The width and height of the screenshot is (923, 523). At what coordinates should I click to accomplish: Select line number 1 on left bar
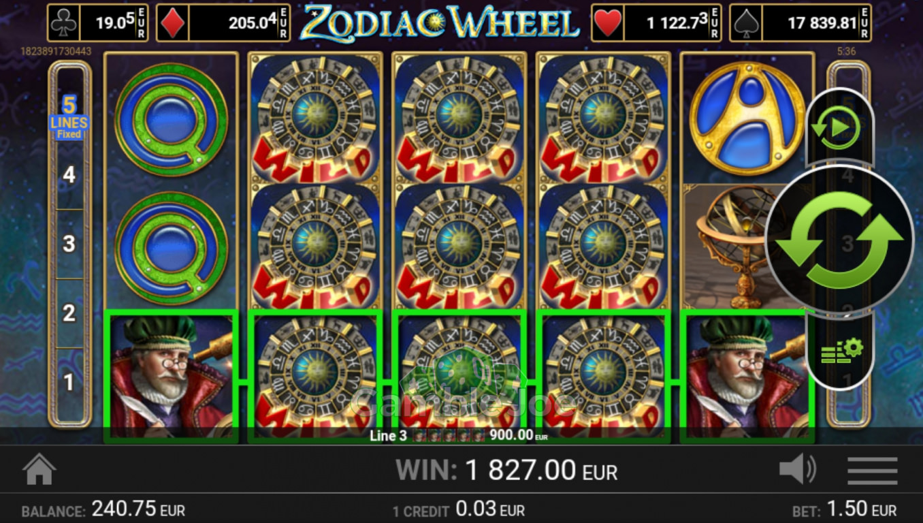click(69, 383)
